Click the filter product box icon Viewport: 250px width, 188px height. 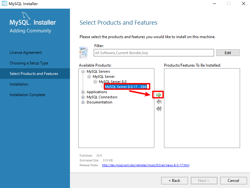[84, 52]
